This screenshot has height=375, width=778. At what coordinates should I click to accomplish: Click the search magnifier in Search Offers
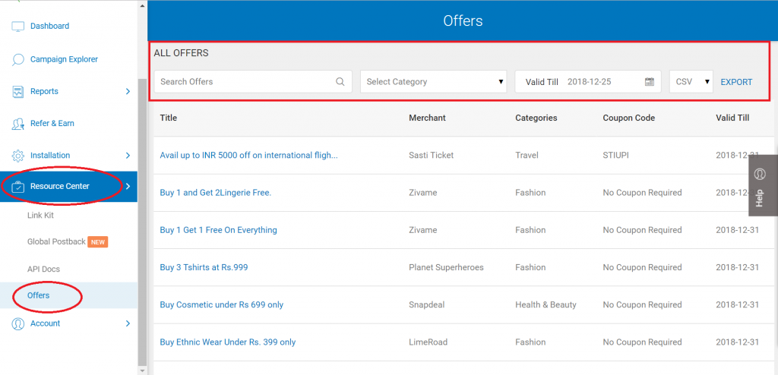tap(340, 82)
